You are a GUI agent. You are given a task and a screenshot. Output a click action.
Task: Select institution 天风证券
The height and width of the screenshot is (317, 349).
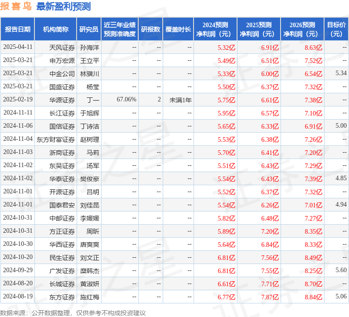pos(62,48)
